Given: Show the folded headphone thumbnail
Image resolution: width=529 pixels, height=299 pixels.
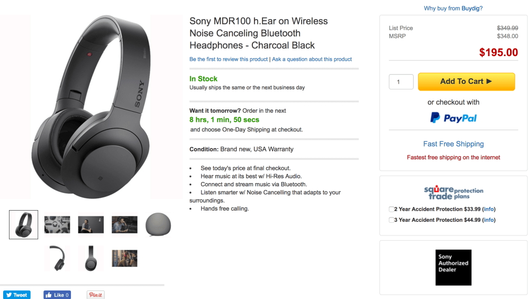Looking at the screenshot, I should point(57,258).
